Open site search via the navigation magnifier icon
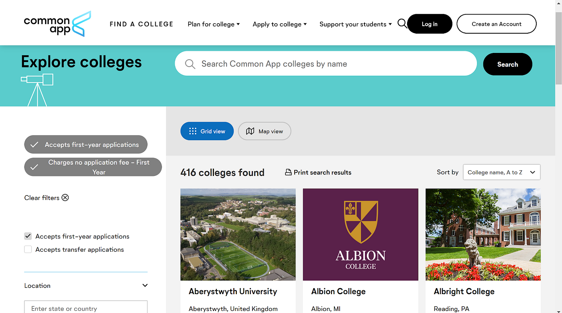The image size is (562, 313). pos(402,24)
